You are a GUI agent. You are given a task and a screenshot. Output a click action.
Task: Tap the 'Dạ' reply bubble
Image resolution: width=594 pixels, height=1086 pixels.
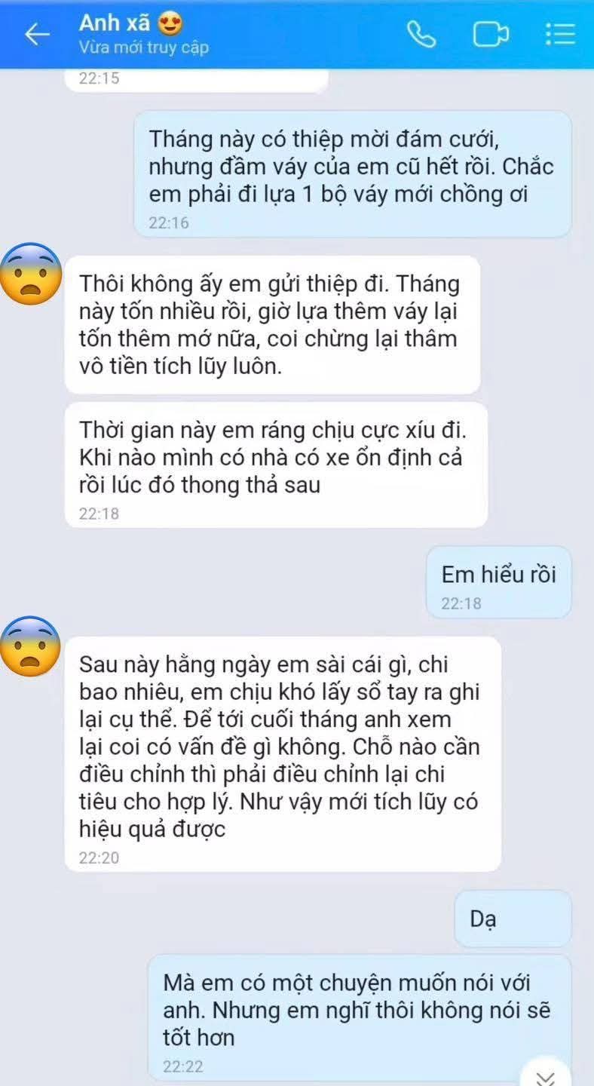pyautogui.click(x=513, y=919)
